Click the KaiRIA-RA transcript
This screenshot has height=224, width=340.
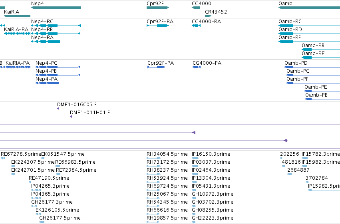(x=17, y=34)
